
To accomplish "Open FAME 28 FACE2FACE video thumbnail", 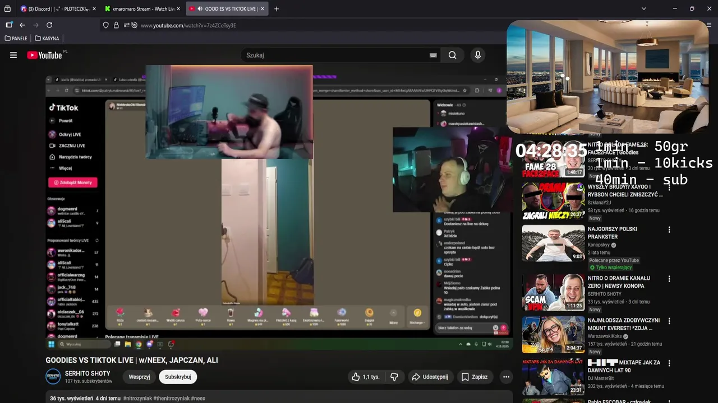I will pos(553,159).
